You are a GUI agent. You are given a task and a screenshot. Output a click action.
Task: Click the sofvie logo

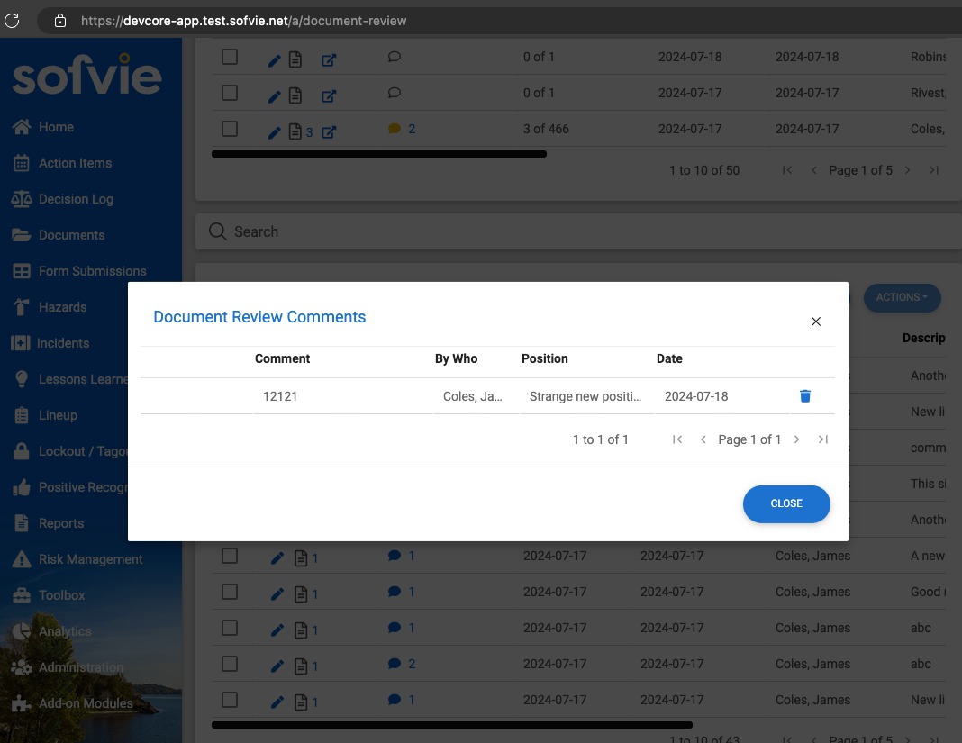coord(86,74)
